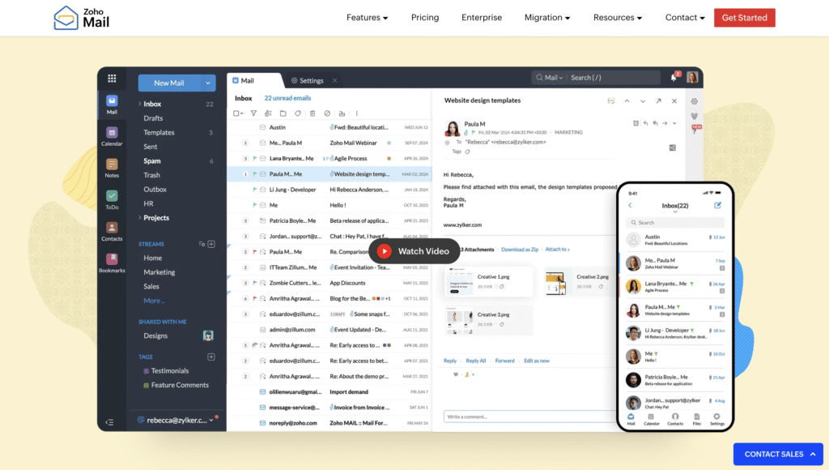This screenshot has width=829, height=470.
Task: Click the Get Started button
Action: [745, 18]
